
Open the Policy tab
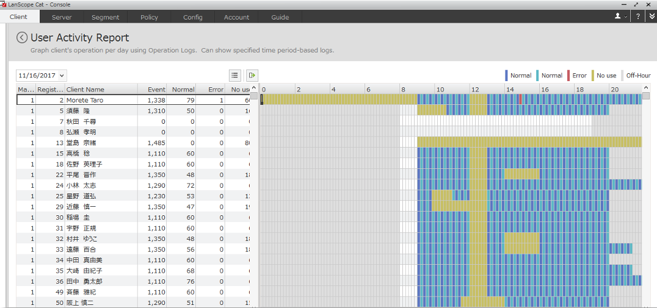[149, 17]
